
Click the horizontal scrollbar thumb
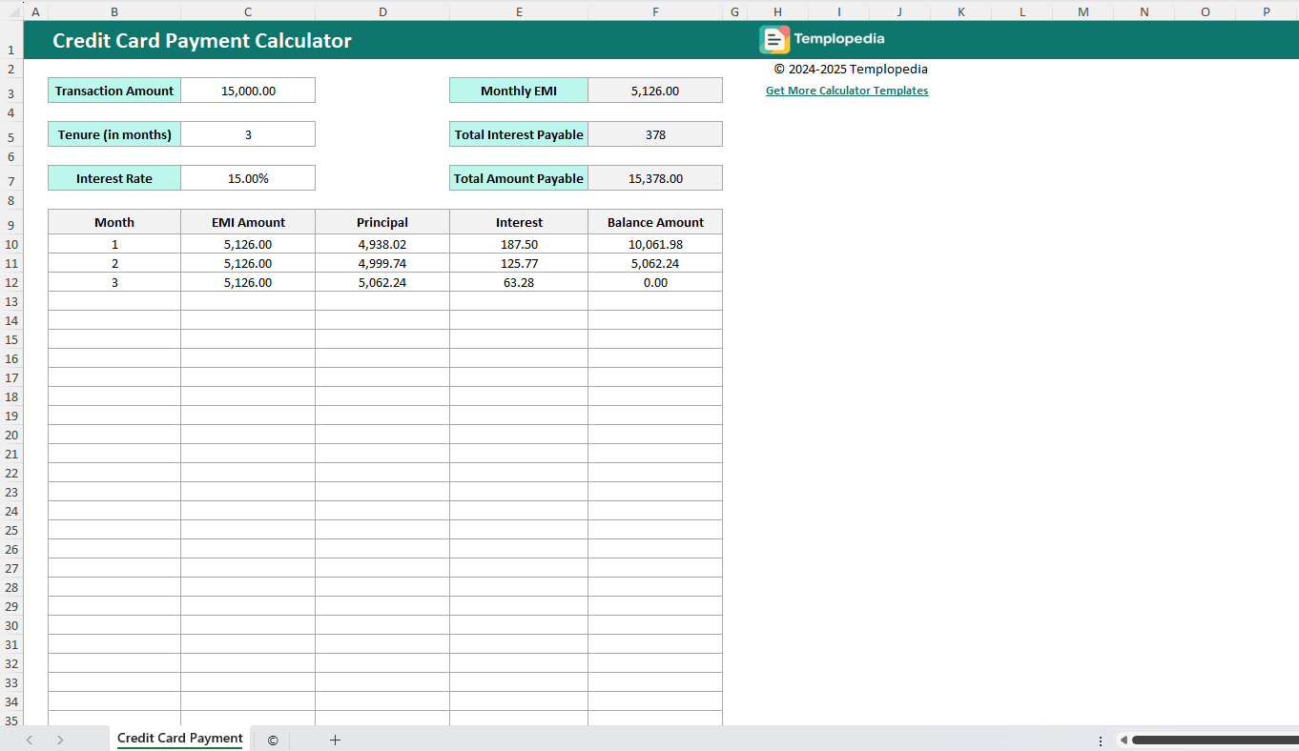tap(1215, 741)
